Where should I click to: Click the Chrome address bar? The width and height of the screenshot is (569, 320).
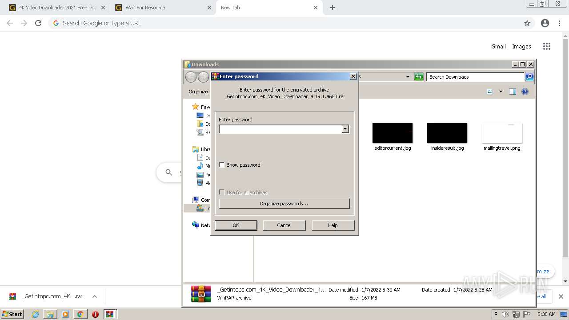pos(291,23)
